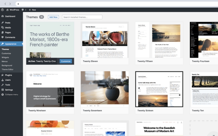Image resolution: width=218 pixels, height=136 pixels.
Task: Click the Twenty Sixteen theme name label
Action: pyautogui.click(x=145, y=111)
